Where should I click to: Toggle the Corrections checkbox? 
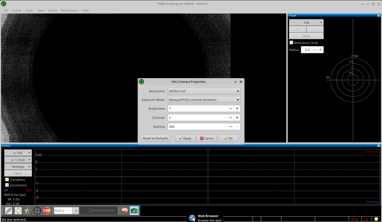(7, 185)
